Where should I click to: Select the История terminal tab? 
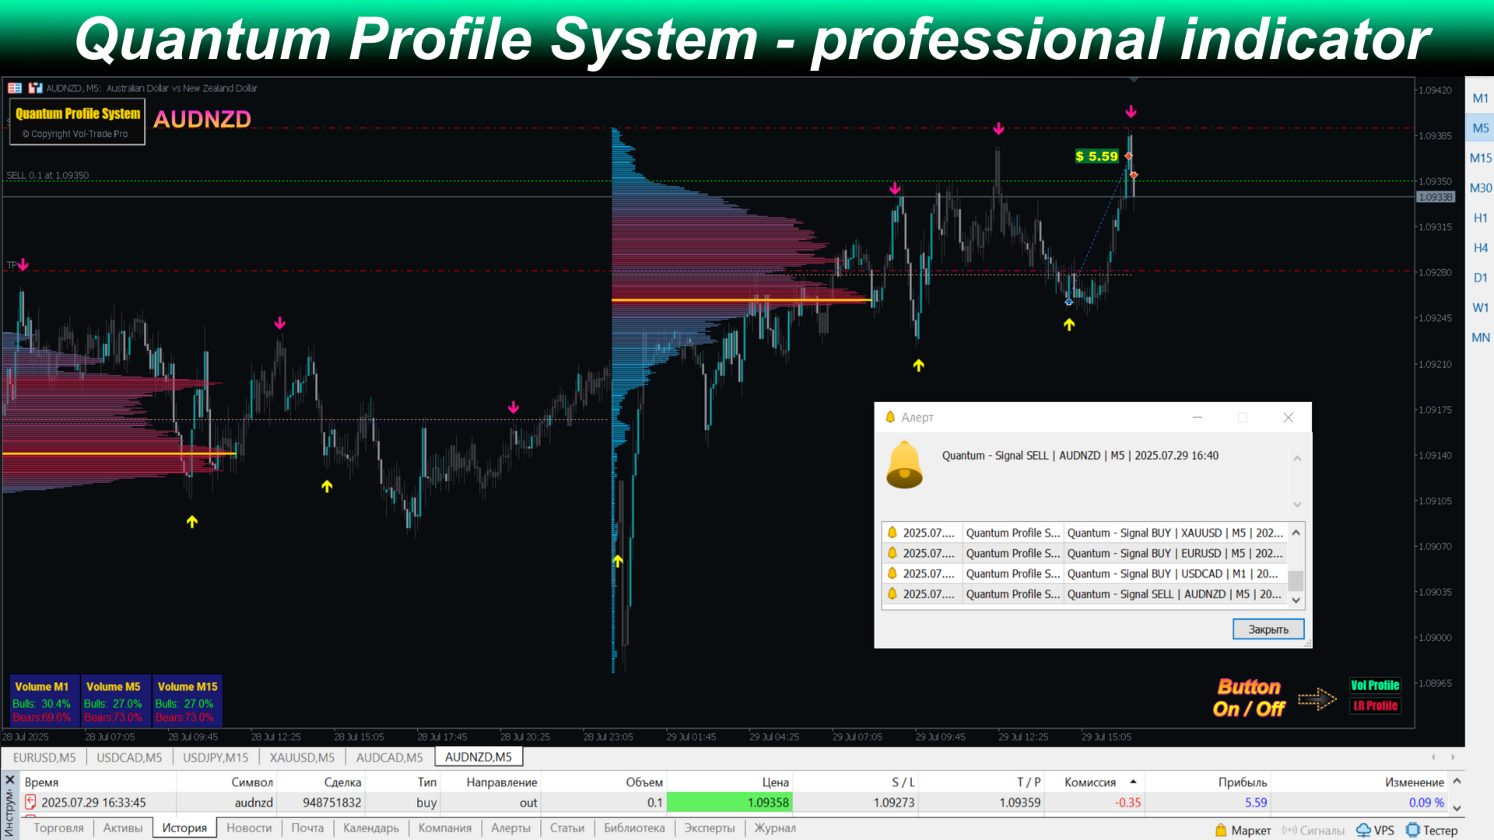184,828
